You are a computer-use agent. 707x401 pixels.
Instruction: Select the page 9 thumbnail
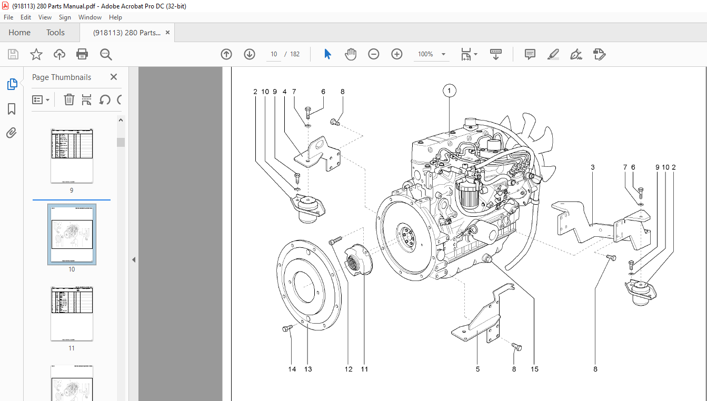pyautogui.click(x=72, y=155)
